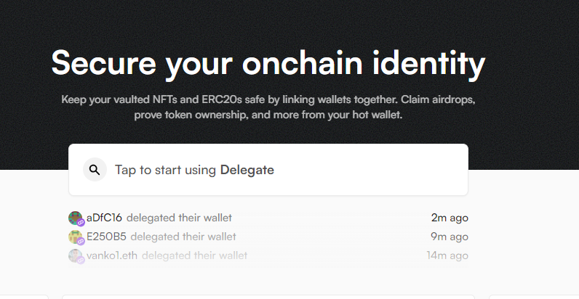579x299 pixels.
Task: Open the aDfC16 wallet address link
Action: click(105, 218)
